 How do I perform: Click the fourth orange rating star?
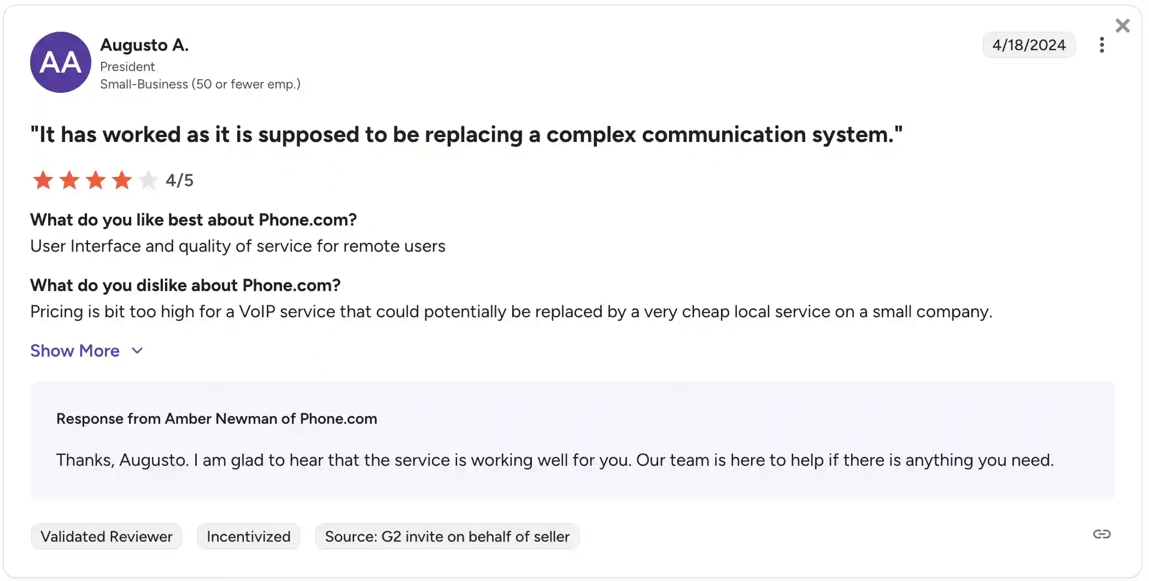click(x=122, y=180)
